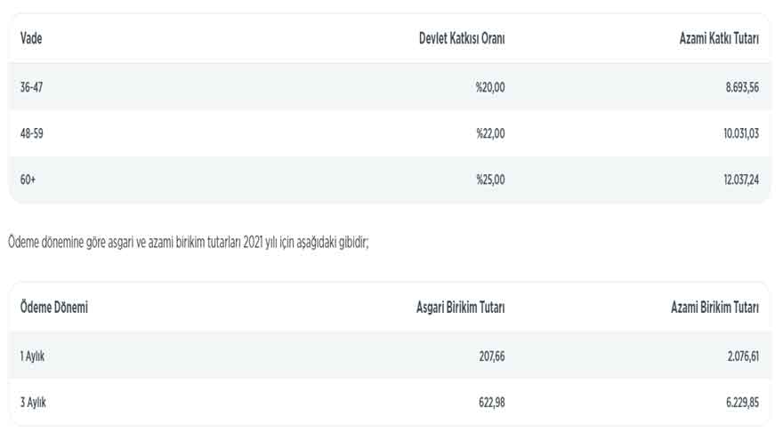Click the 48-59 vade row label
783x440 pixels.
[31, 133]
